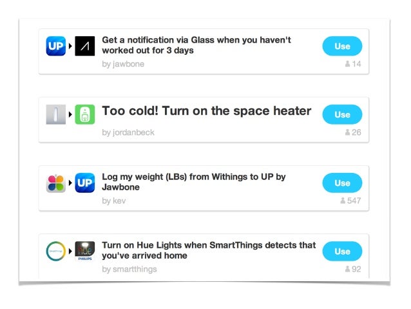The width and height of the screenshot is (411, 309).
Task: Select the Netatmo thermostat trigger icon
Action: tap(56, 114)
